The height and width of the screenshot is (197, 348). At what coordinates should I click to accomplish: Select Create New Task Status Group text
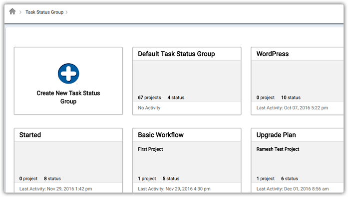pos(68,97)
